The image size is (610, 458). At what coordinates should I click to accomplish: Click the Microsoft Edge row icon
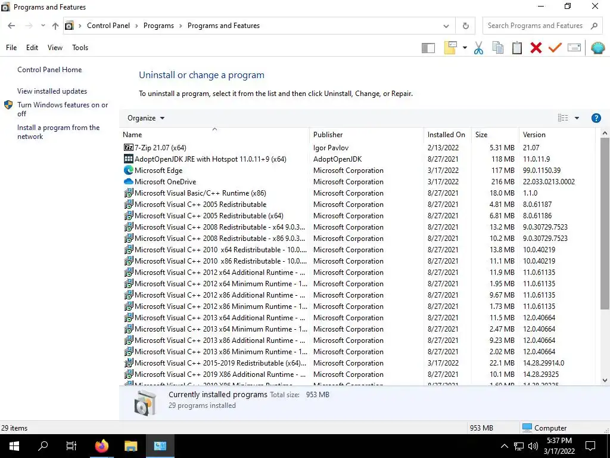pyautogui.click(x=129, y=170)
